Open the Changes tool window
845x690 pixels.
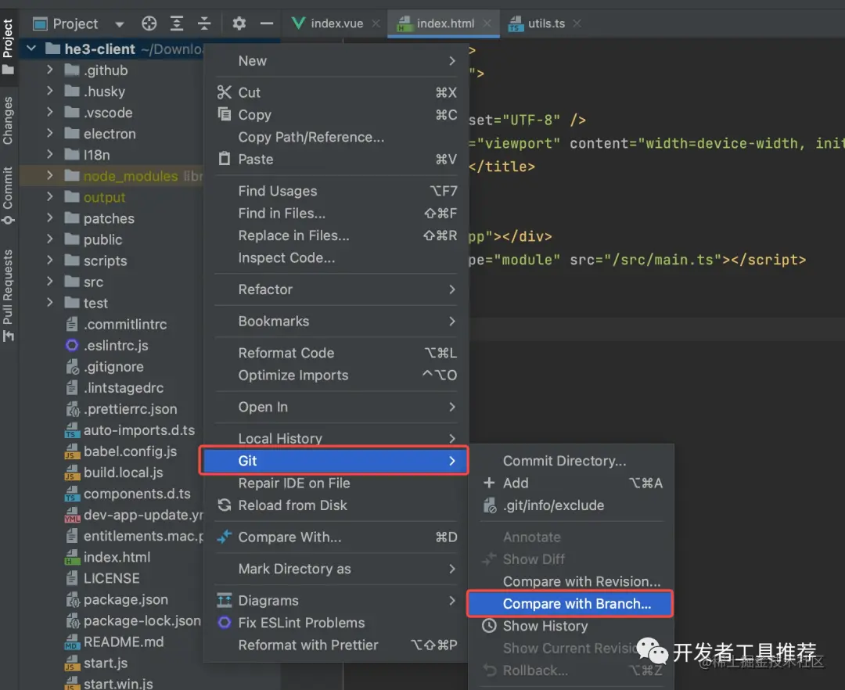click(x=8, y=120)
